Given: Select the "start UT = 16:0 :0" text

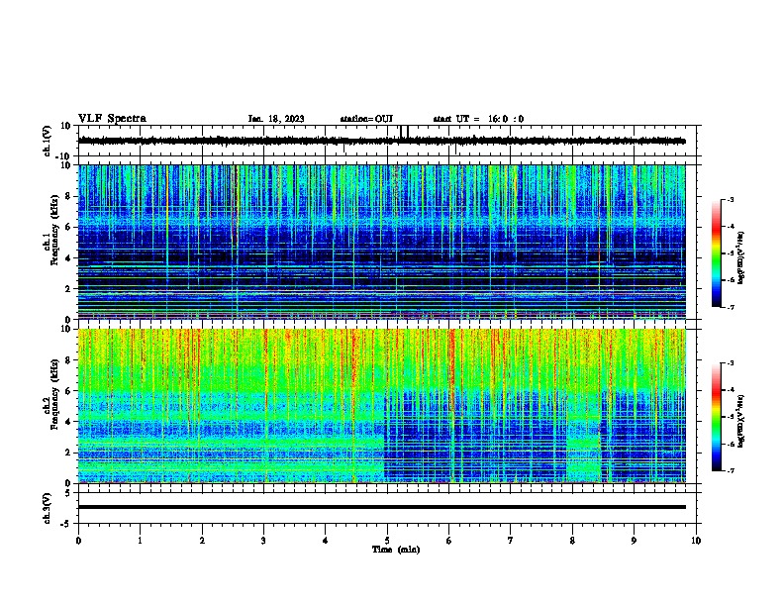Looking at the screenshot, I should point(478,119).
